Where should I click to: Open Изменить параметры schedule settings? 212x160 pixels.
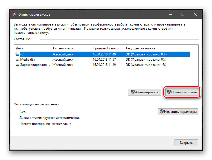point(178,112)
